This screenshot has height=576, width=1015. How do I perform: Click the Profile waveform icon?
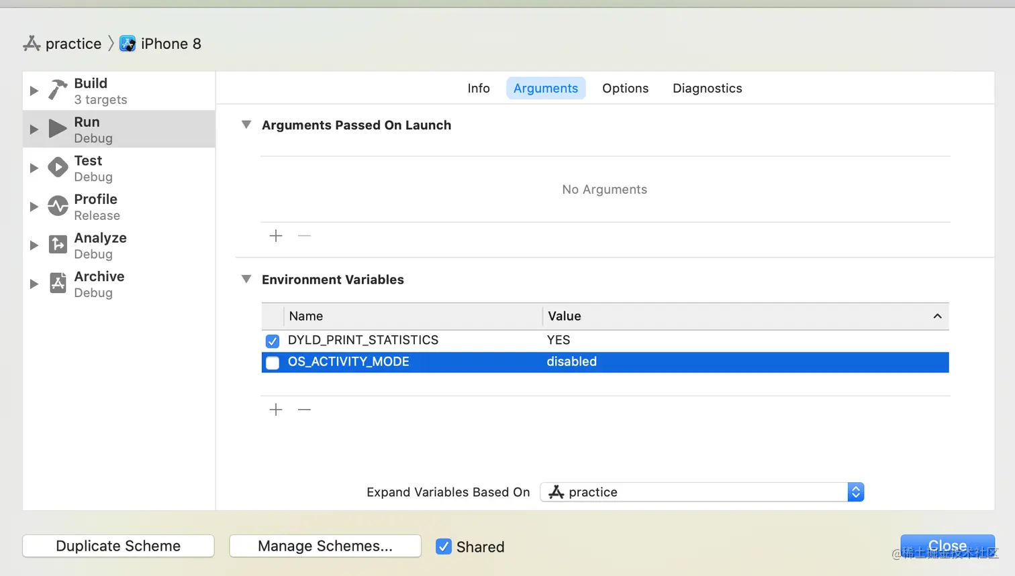(58, 206)
